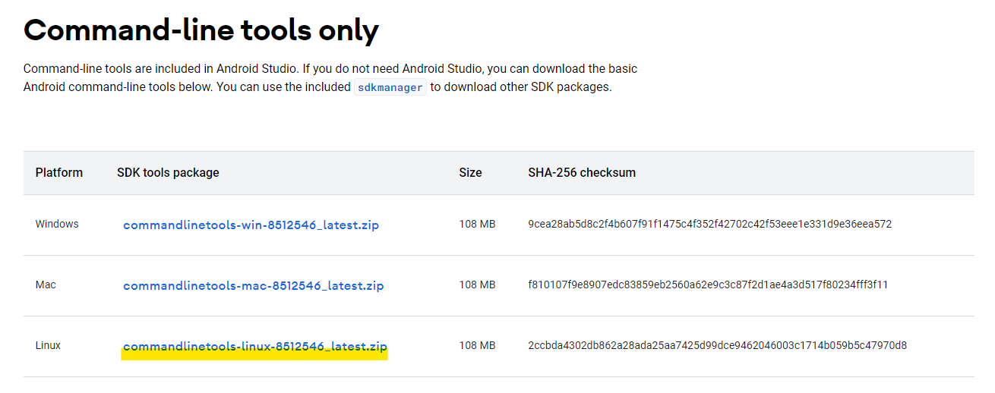Image resolution: width=995 pixels, height=393 pixels.
Task: Click the Windows platform cell
Action: click(57, 225)
